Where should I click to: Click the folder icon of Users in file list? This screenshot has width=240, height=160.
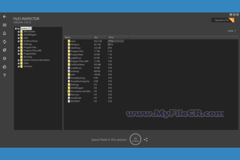click(69, 41)
